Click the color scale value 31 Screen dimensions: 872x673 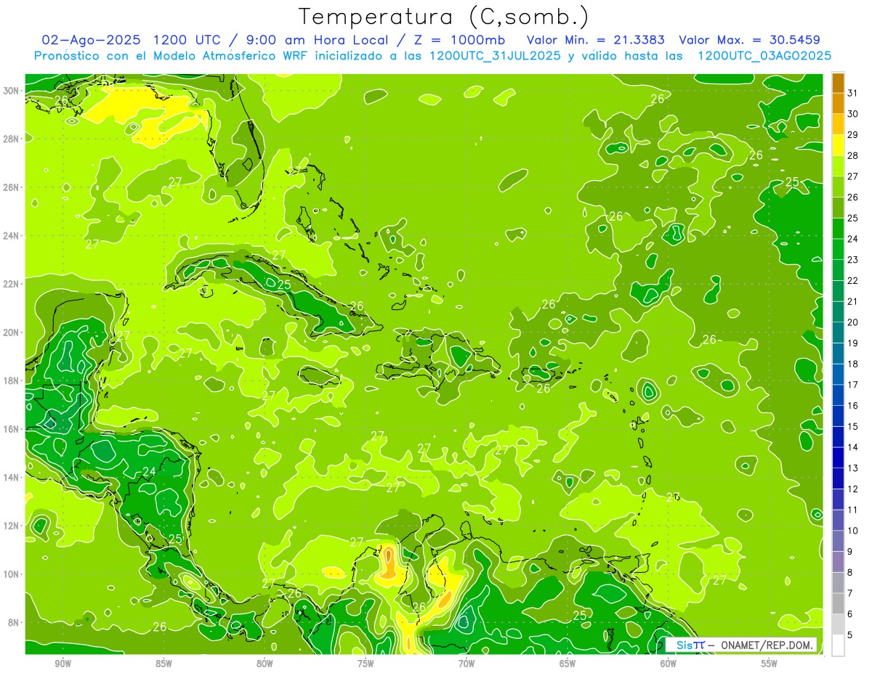(853, 93)
